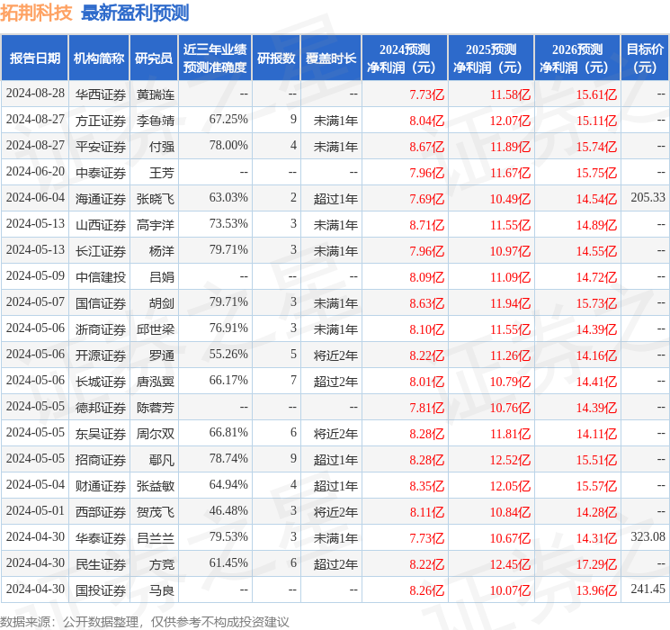The width and height of the screenshot is (670, 630).
Task: Select the 13.96亿 2026 forecast
Action: [596, 590]
